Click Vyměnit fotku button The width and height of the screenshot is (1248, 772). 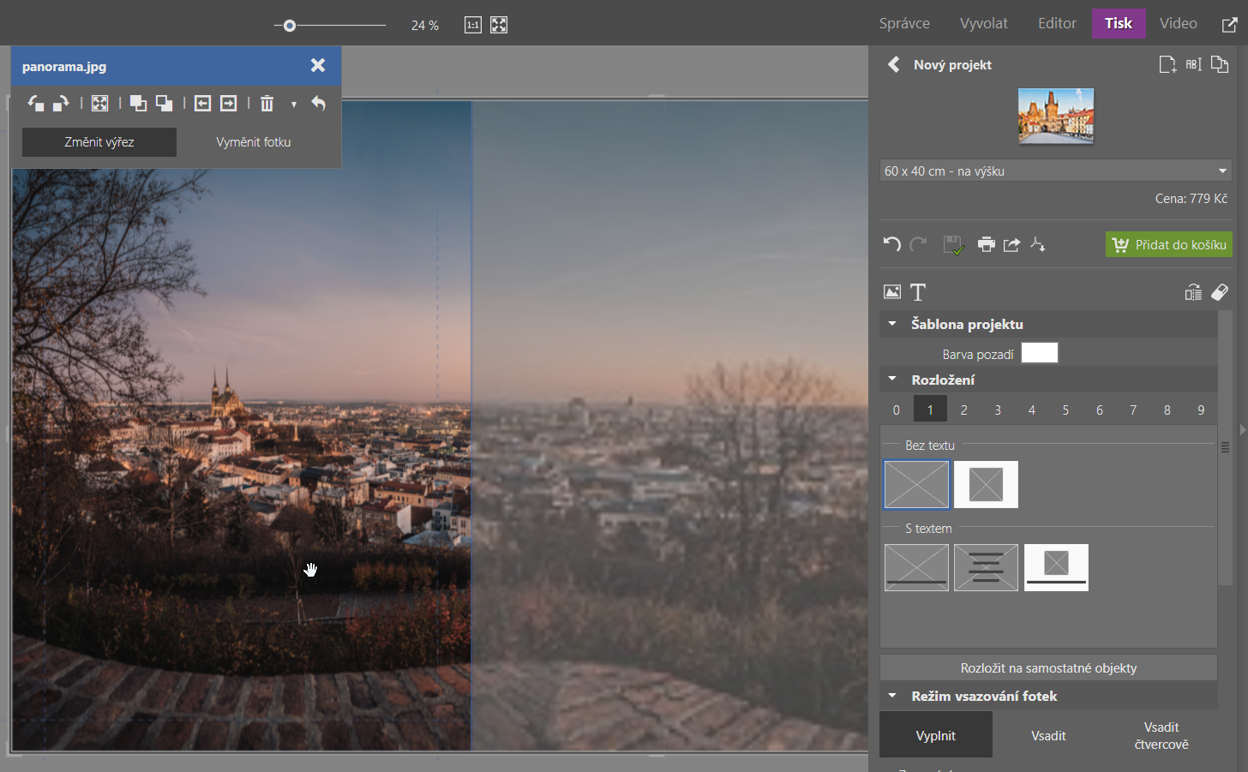(x=254, y=142)
